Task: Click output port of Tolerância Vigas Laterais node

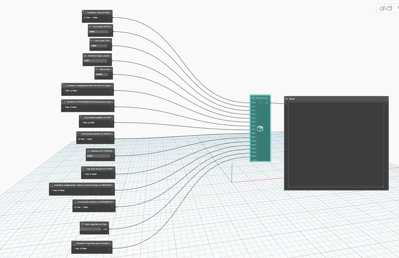Action: pyautogui.click(x=110, y=61)
